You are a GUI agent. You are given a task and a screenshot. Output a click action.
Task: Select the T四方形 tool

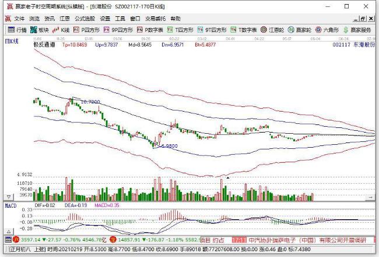180,30
